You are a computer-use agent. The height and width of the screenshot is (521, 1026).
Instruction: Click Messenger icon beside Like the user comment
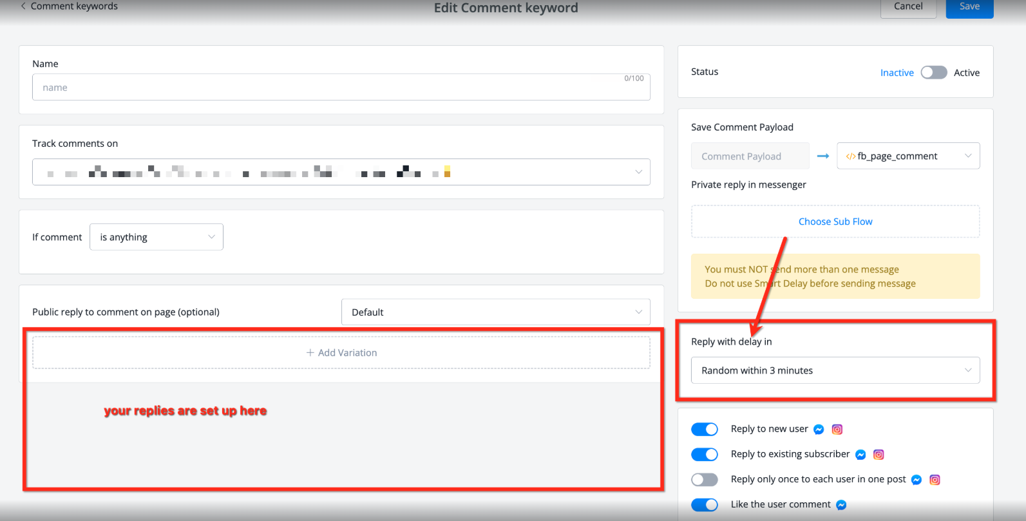(841, 505)
